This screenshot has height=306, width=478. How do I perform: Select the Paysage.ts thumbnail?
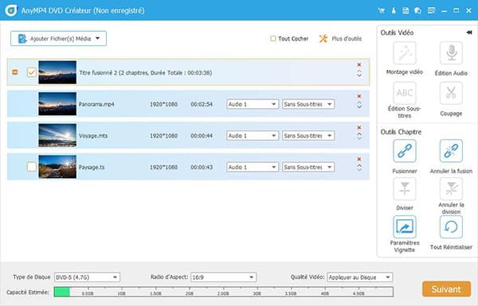click(57, 167)
